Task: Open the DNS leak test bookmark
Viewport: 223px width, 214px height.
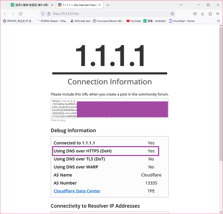Action: point(80,21)
